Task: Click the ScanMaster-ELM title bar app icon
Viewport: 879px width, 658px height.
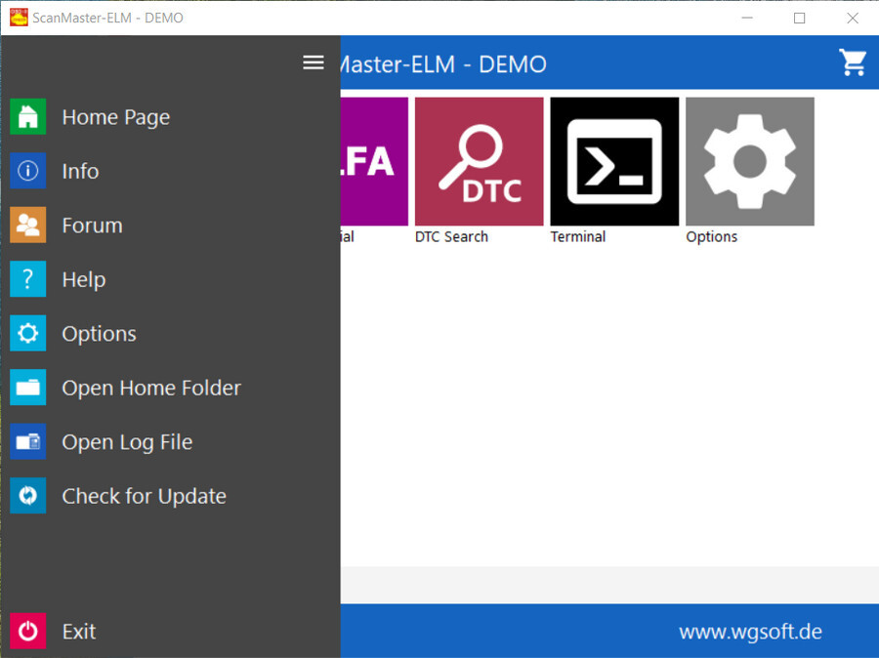Action: (19, 18)
